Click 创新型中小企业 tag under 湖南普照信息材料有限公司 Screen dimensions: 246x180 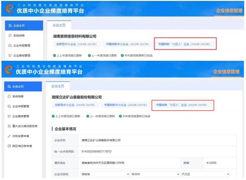click(76, 44)
